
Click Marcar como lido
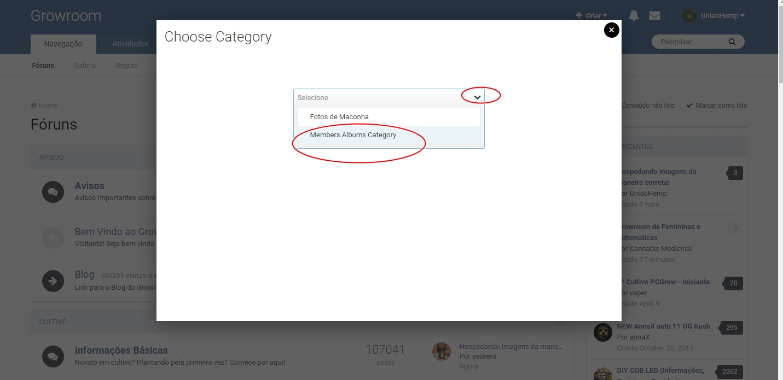pos(717,106)
